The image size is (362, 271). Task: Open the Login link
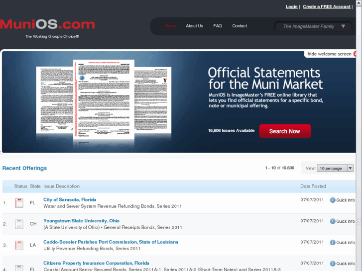point(292,6)
